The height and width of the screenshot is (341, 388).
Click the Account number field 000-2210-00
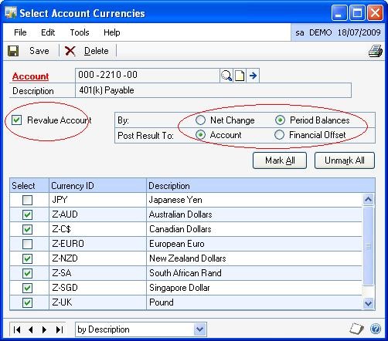pyautogui.click(x=148, y=76)
